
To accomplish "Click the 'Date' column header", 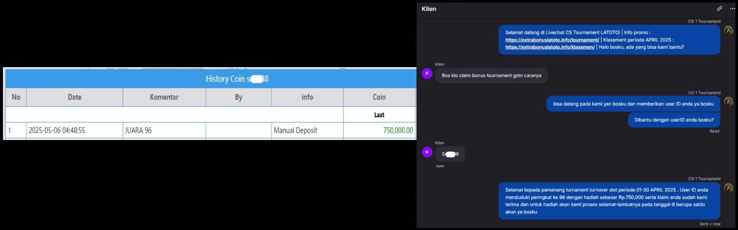I will pyautogui.click(x=75, y=97).
